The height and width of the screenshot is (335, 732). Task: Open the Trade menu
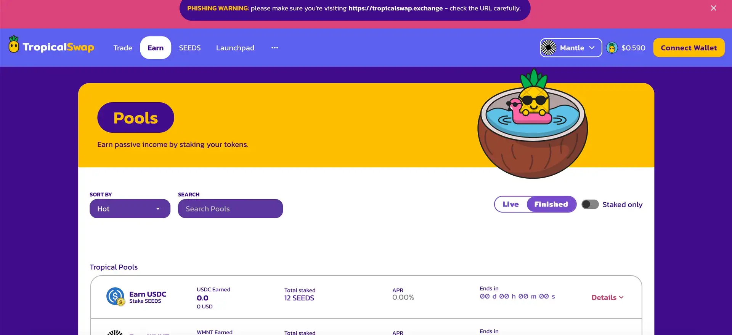point(123,48)
